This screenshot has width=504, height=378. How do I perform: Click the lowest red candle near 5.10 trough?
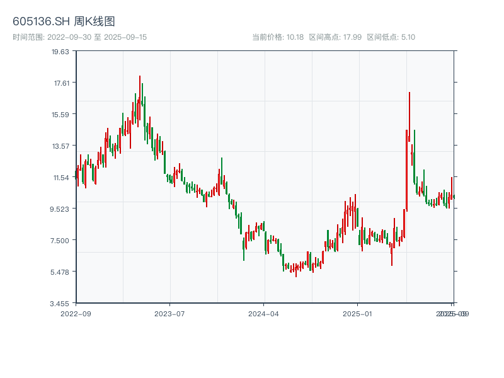[296, 270]
